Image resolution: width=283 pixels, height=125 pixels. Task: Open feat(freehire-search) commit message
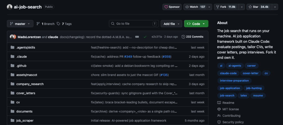pos(134,48)
